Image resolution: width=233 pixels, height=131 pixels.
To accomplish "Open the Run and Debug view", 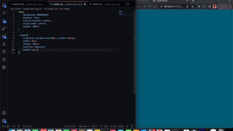I will tap(4, 28).
